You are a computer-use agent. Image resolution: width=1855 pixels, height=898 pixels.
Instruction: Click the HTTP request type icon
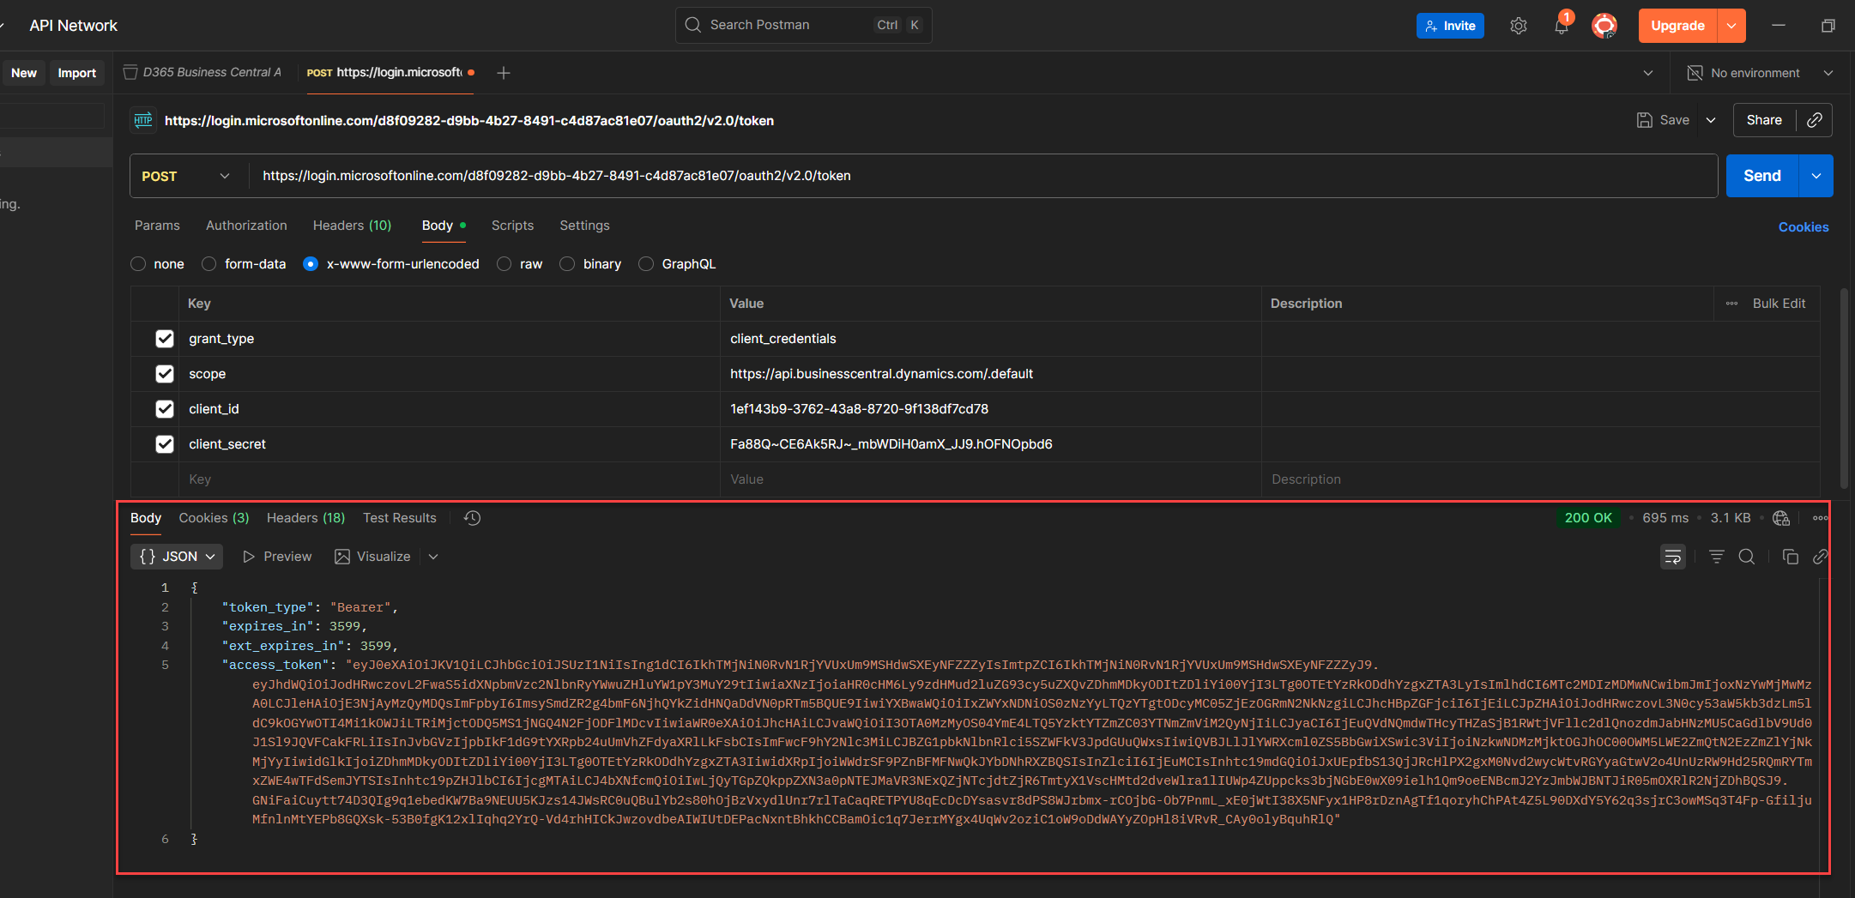(x=143, y=120)
